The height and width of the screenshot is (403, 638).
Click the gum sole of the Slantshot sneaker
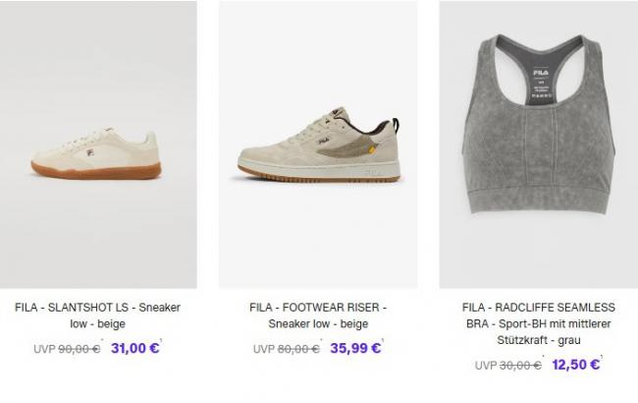[x=96, y=171]
